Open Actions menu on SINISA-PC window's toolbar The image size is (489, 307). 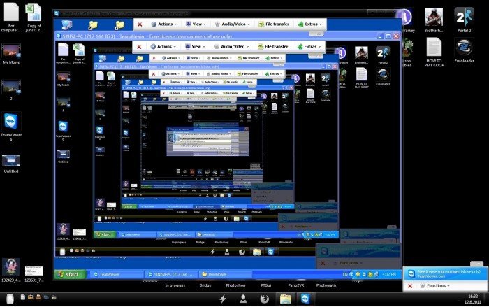point(163,47)
